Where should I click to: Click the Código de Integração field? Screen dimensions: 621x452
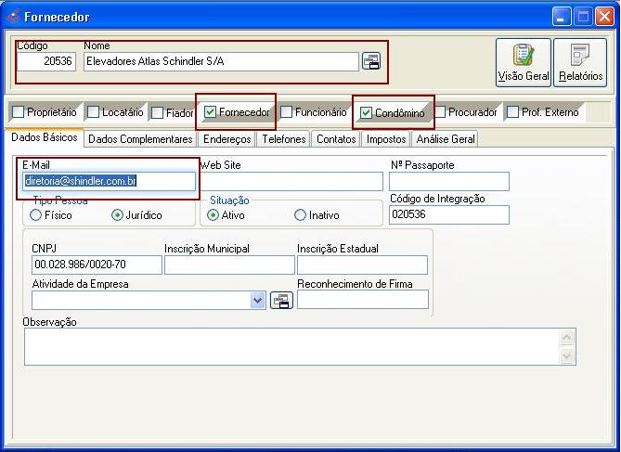448,214
